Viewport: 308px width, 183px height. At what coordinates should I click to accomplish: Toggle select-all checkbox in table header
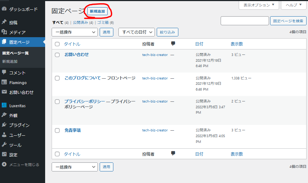pos(57,44)
